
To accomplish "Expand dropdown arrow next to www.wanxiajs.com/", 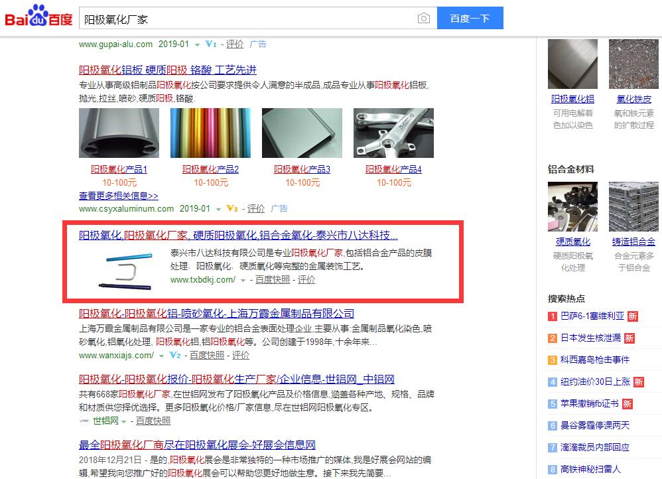I will tap(161, 356).
